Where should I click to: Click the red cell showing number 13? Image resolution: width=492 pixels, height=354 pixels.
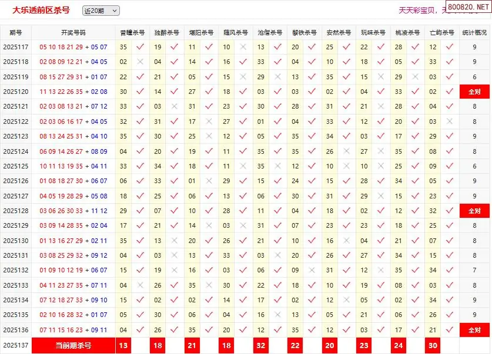[x=123, y=346]
